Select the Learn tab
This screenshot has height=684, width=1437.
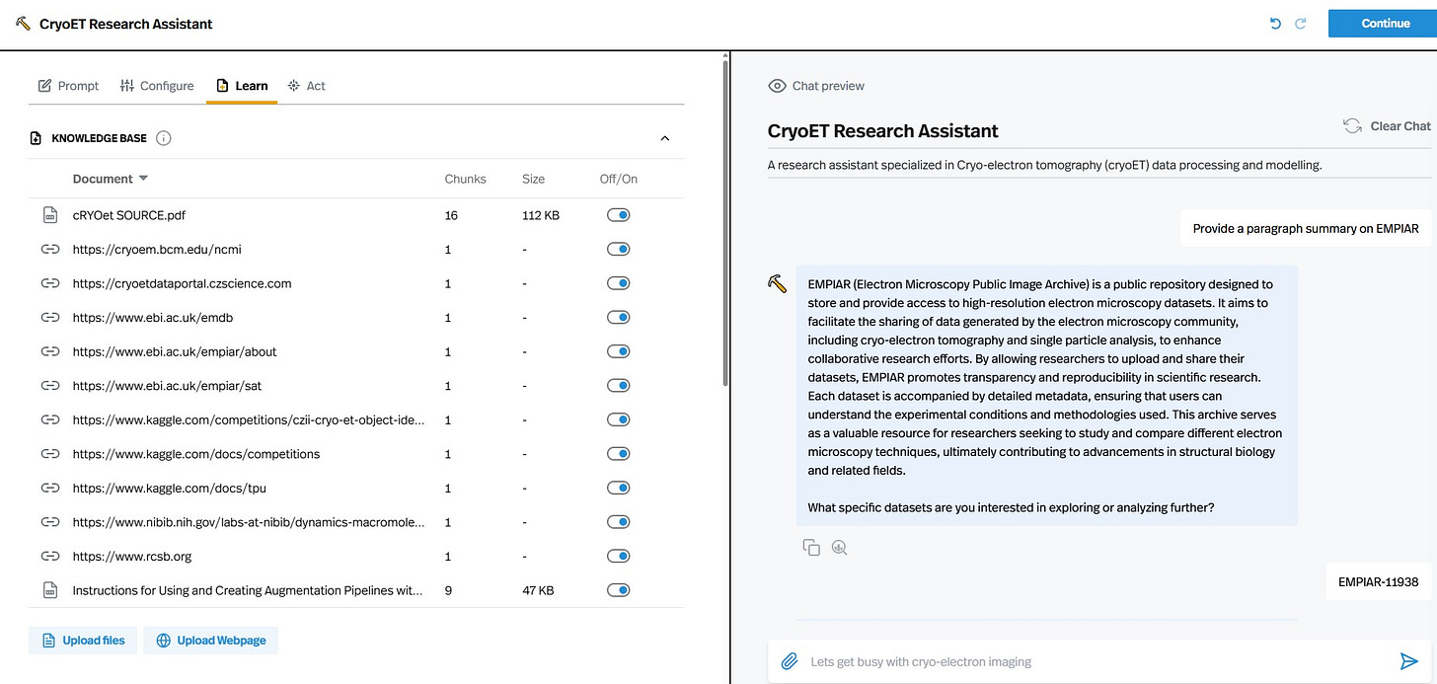point(242,86)
